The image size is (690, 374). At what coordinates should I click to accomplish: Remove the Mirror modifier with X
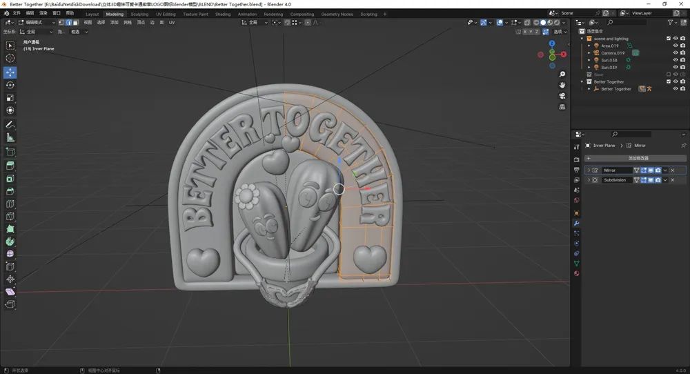672,170
